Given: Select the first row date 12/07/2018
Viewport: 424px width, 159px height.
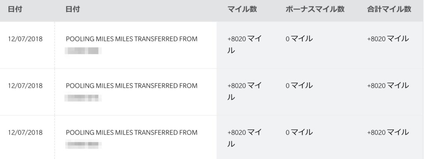Looking at the screenshot, I should coord(25,39).
